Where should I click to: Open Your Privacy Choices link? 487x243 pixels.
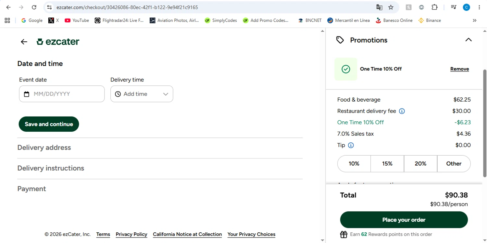pos(251,234)
